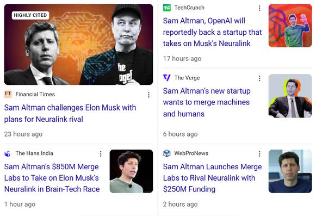316x216 pixels.
Task: Click the WebProNews source logo icon
Action: 166,153
